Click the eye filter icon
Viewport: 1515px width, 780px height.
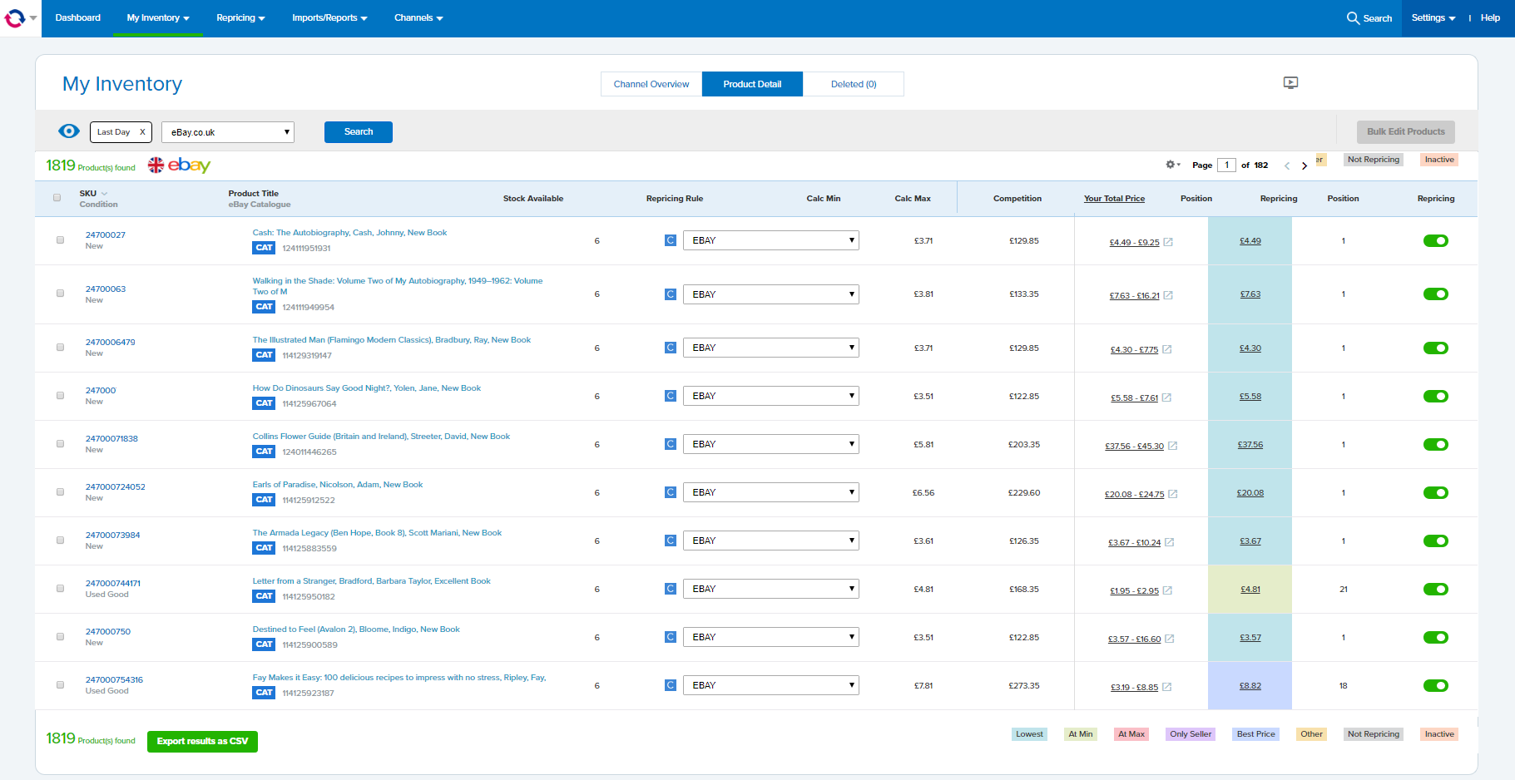tap(69, 131)
